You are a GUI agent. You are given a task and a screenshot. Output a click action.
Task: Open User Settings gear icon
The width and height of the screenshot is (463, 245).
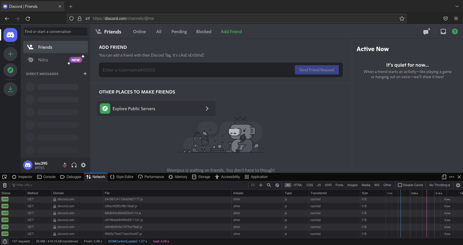pyautogui.click(x=83, y=165)
